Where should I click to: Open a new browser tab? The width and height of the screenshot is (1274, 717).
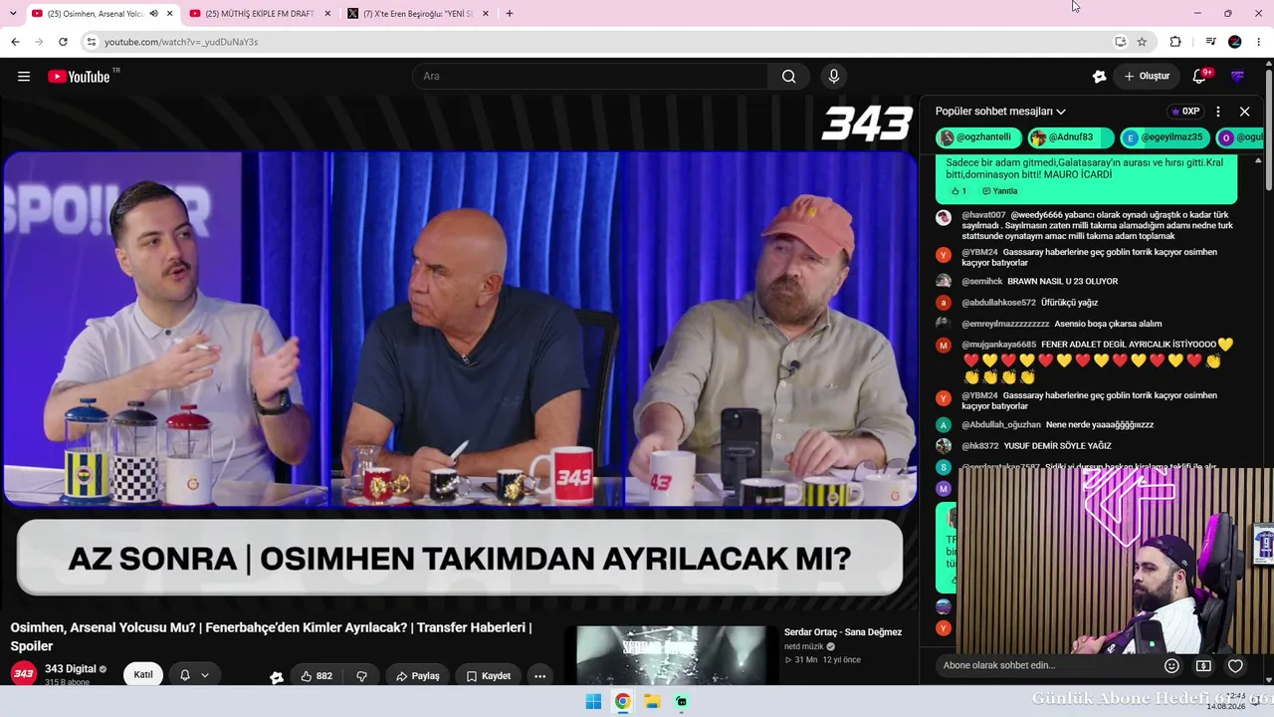pos(509,14)
